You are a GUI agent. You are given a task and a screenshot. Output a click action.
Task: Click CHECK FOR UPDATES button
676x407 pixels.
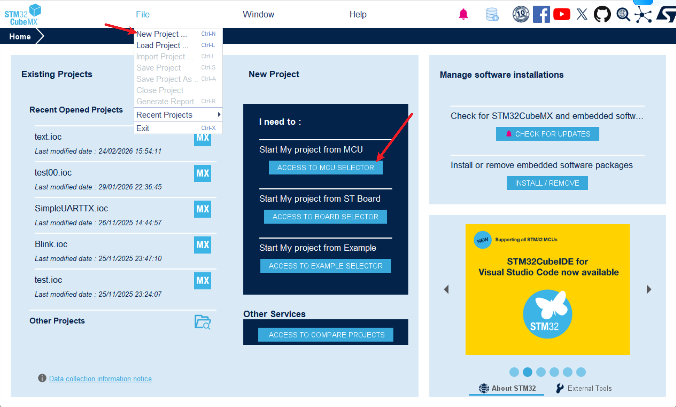[x=547, y=134]
